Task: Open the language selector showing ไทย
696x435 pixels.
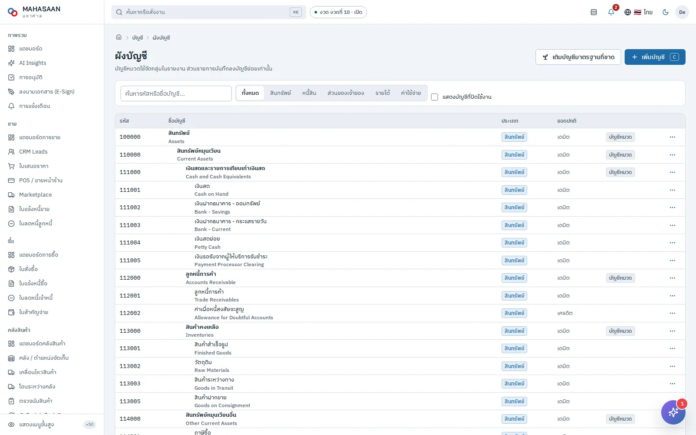Action: (639, 12)
